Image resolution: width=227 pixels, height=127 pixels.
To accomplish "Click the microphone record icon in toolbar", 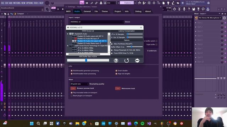I will coord(184,9).
